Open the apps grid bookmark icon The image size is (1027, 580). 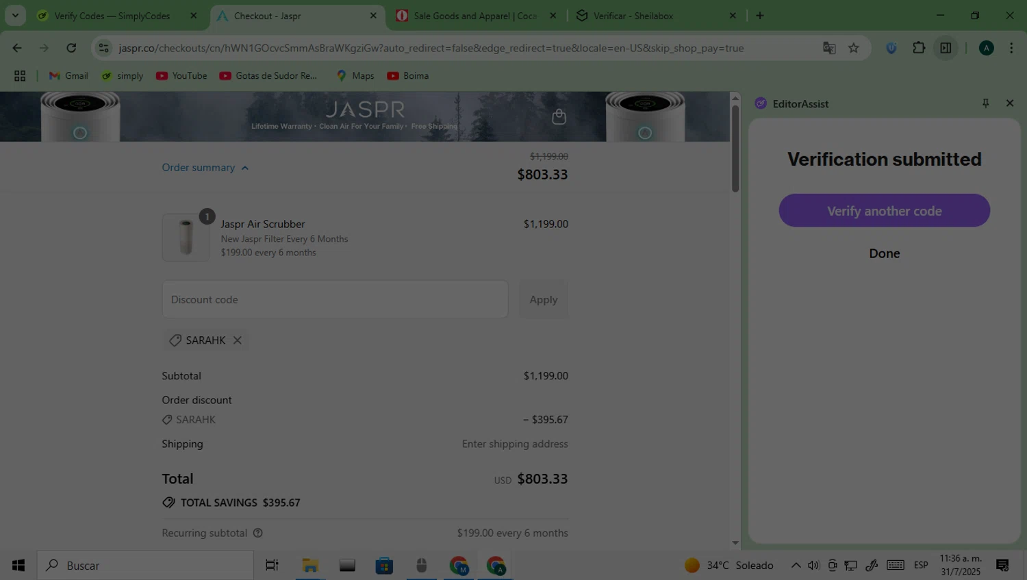[x=20, y=76]
